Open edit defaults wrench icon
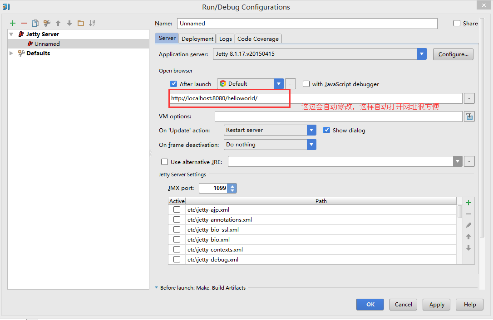The height and width of the screenshot is (320, 493). click(47, 23)
